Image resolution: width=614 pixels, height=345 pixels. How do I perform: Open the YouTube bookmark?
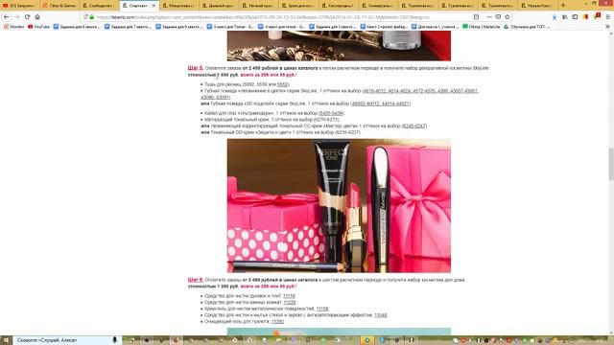[39, 27]
